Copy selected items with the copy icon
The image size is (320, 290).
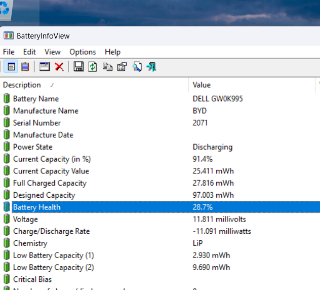[x=107, y=67]
